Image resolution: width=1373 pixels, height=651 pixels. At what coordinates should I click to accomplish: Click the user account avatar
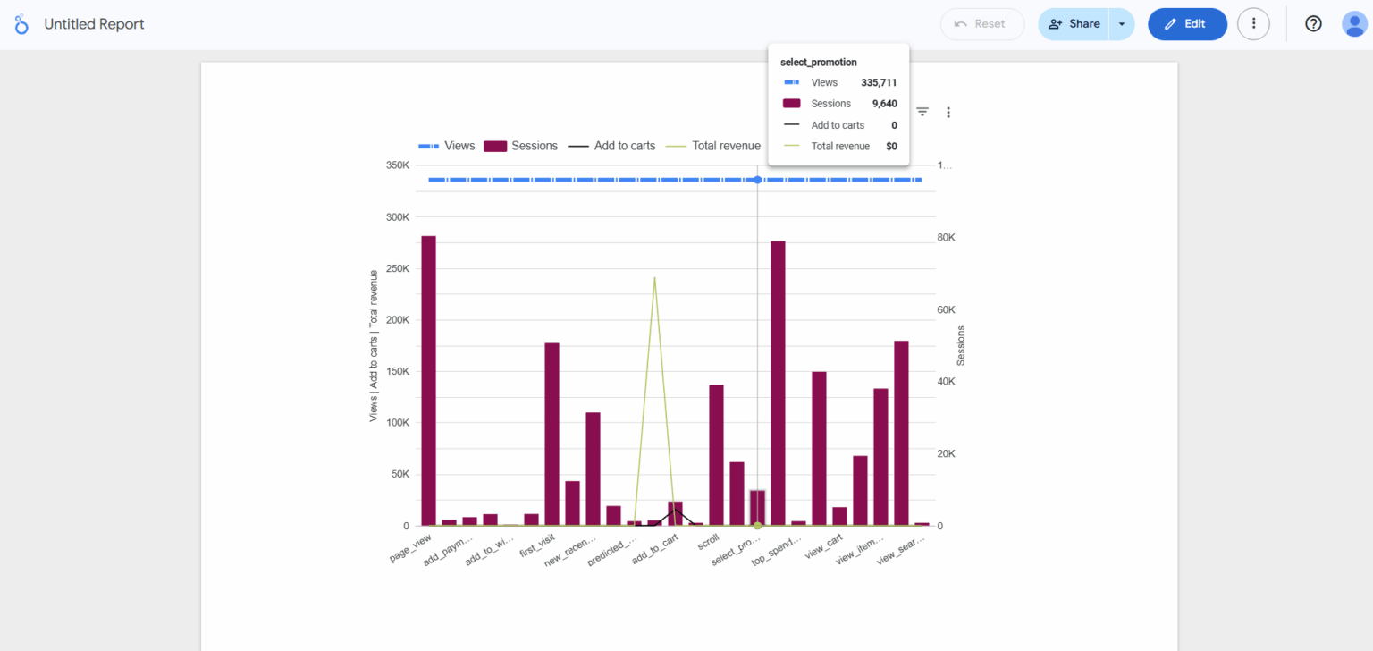pyautogui.click(x=1354, y=23)
